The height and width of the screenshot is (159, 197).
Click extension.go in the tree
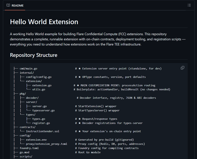(42, 85)
